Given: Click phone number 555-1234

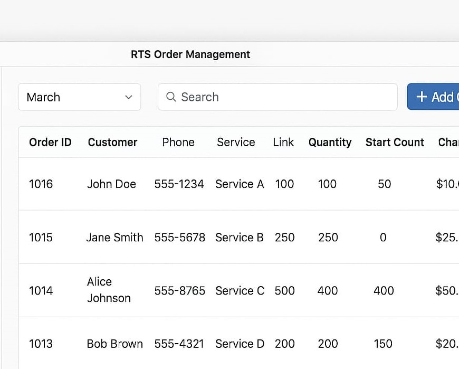Looking at the screenshot, I should click(x=179, y=184).
